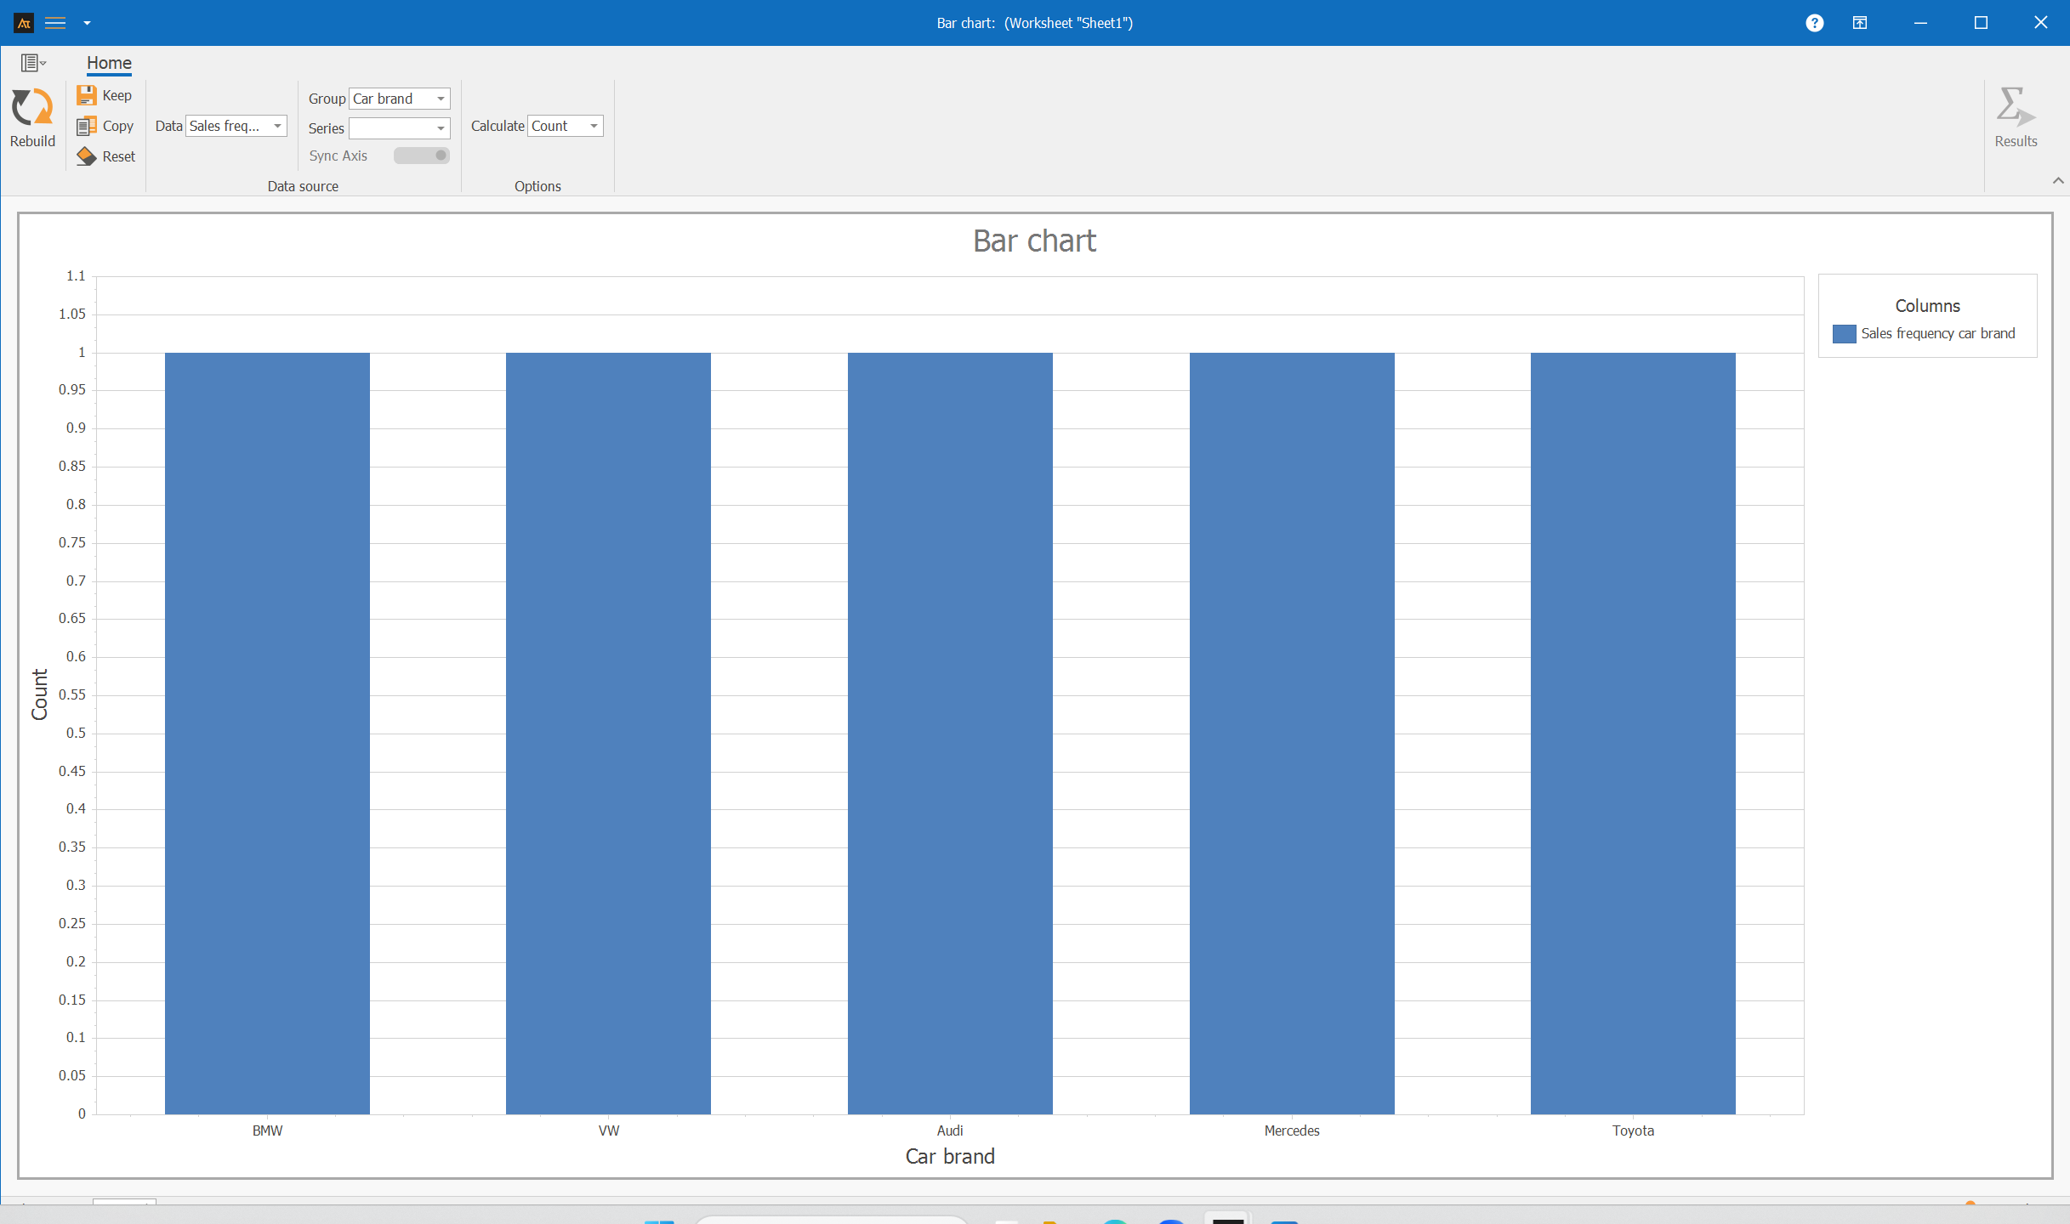Open the Results sigma icon
This screenshot has width=2070, height=1224.
(x=2015, y=109)
